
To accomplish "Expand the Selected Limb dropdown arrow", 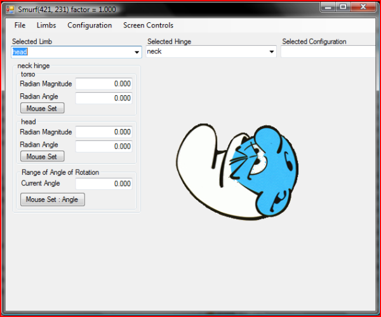I will (x=137, y=52).
